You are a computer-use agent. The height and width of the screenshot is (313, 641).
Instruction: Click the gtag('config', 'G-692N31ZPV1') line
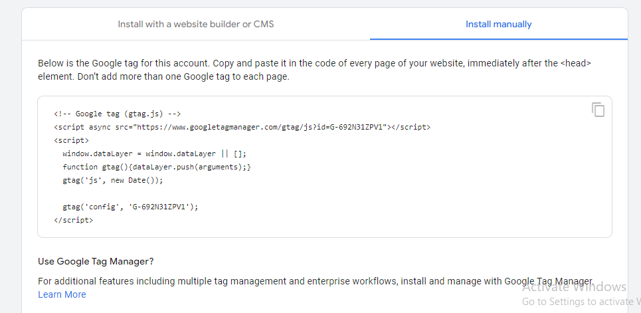point(130,207)
